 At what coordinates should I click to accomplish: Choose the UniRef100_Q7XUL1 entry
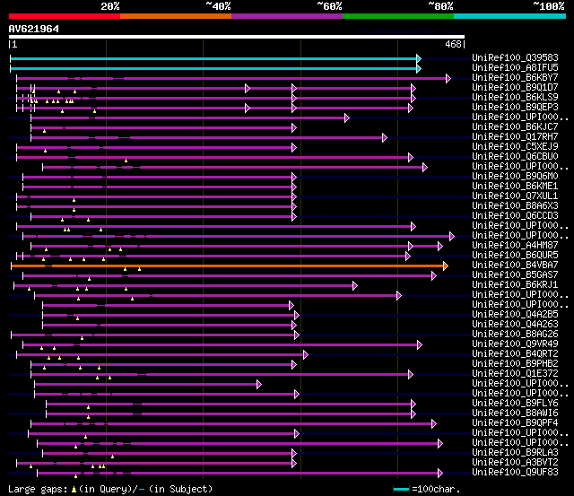click(x=515, y=196)
